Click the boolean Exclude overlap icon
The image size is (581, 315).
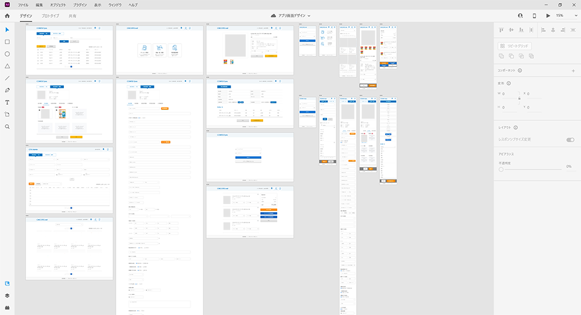pyautogui.click(x=532, y=56)
